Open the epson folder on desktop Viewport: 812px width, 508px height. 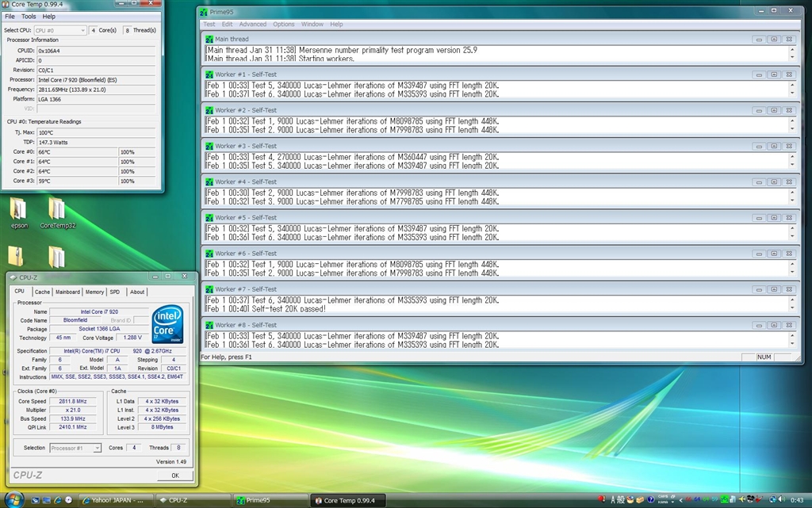pos(17,209)
